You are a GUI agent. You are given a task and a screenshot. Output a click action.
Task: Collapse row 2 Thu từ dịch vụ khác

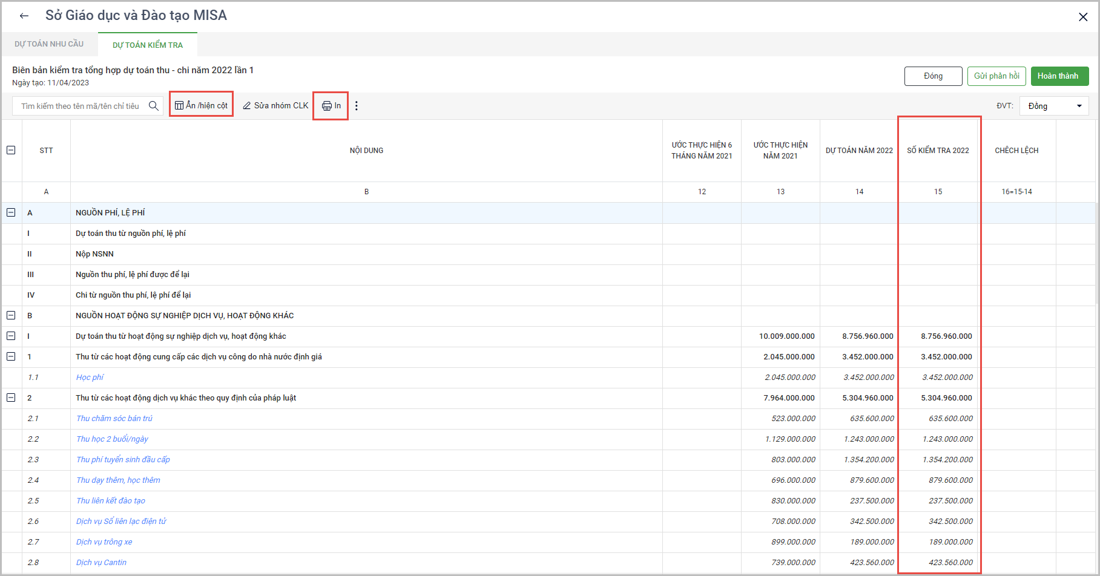tap(11, 398)
